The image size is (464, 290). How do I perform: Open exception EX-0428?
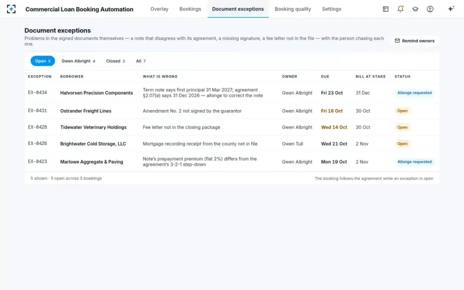coord(38,127)
